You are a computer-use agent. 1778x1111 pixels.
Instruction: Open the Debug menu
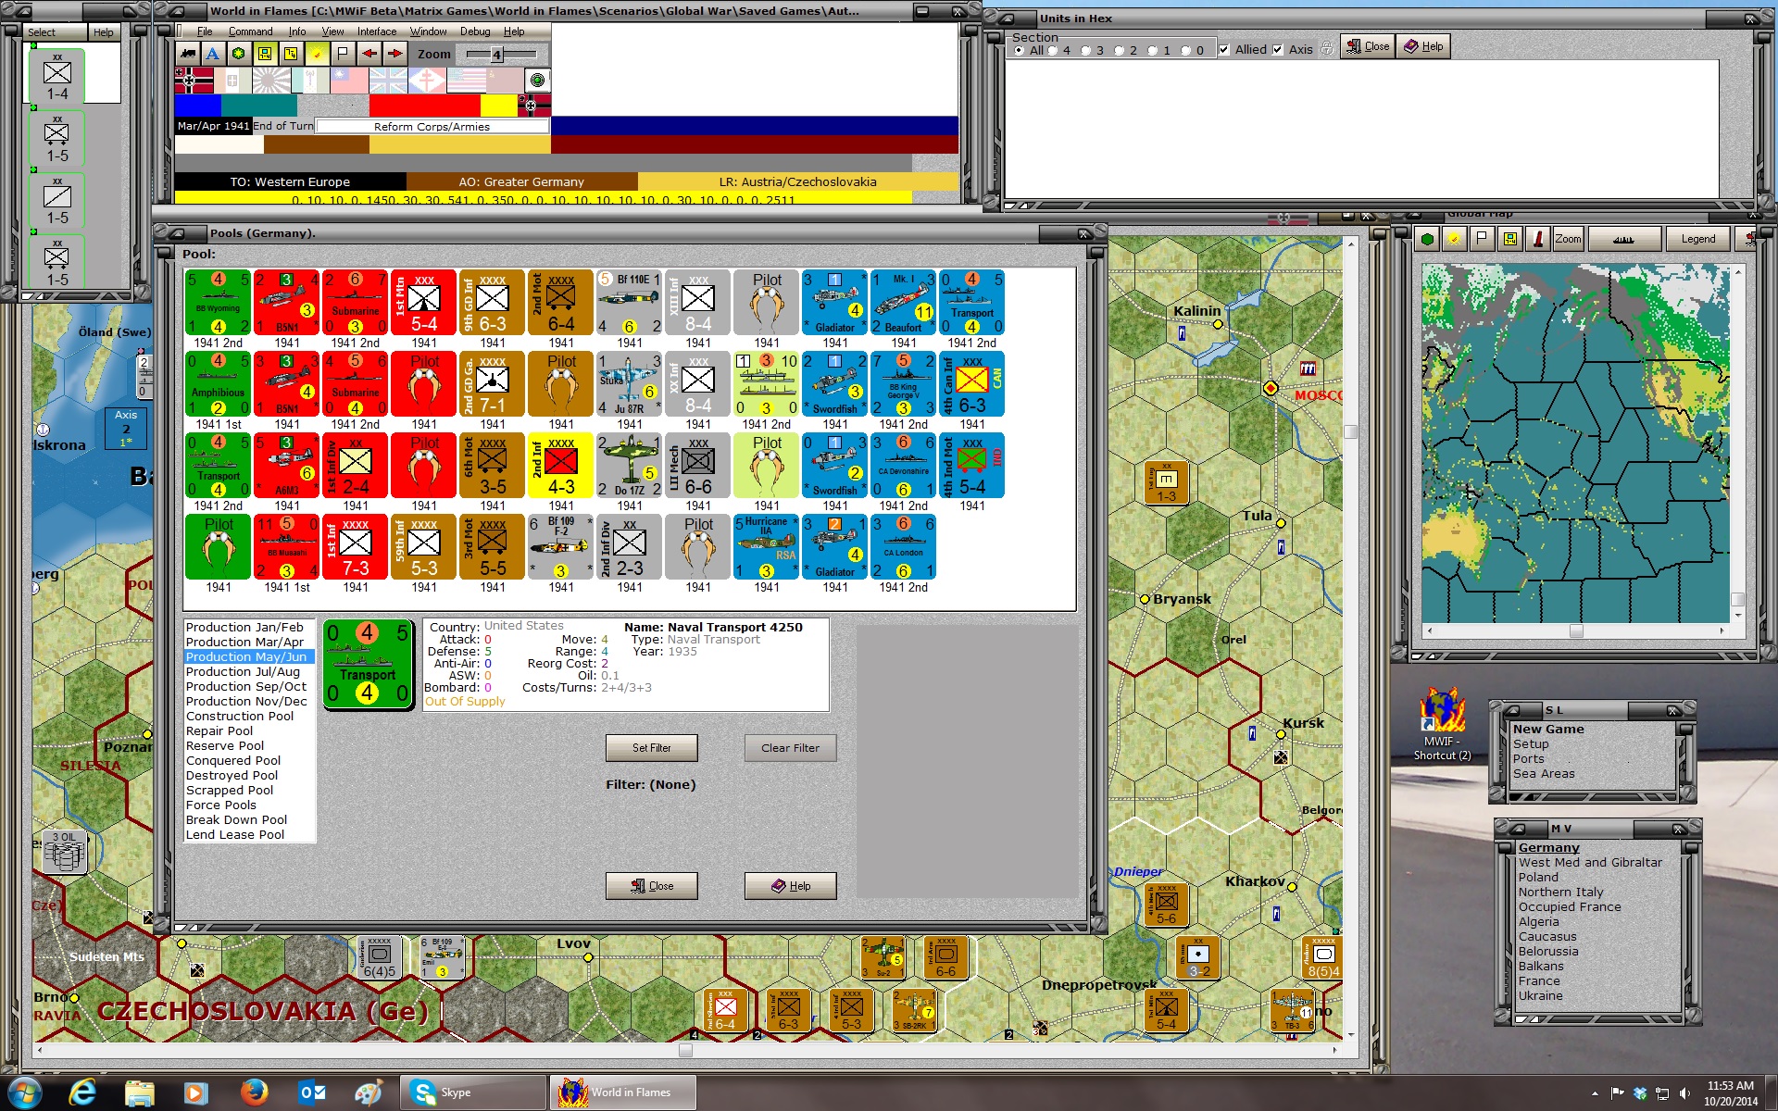[475, 31]
